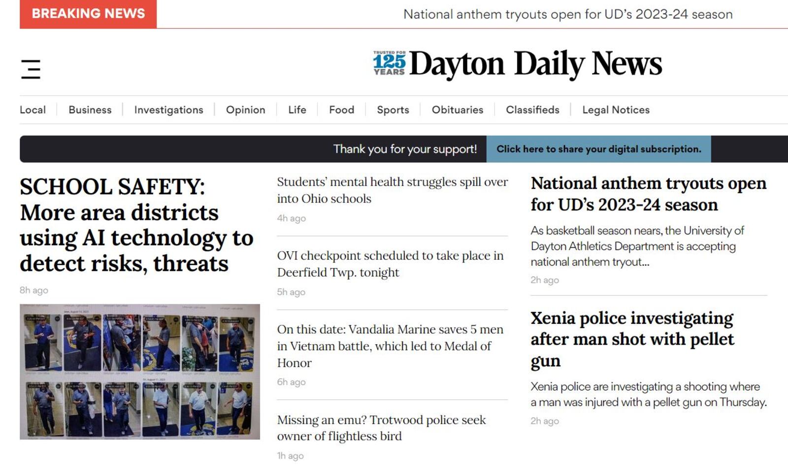Open OVI checkpoint Deerfield Twp. article
This screenshot has width=788, height=469.
390,264
